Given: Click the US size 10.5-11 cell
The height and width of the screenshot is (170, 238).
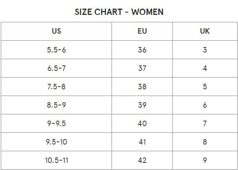Looking at the screenshot, I should point(56,160).
